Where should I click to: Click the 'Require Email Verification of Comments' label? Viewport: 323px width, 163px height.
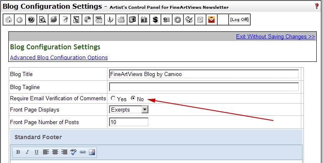(58, 98)
